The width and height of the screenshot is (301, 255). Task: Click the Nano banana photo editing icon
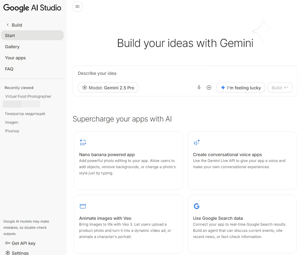pos(83,142)
